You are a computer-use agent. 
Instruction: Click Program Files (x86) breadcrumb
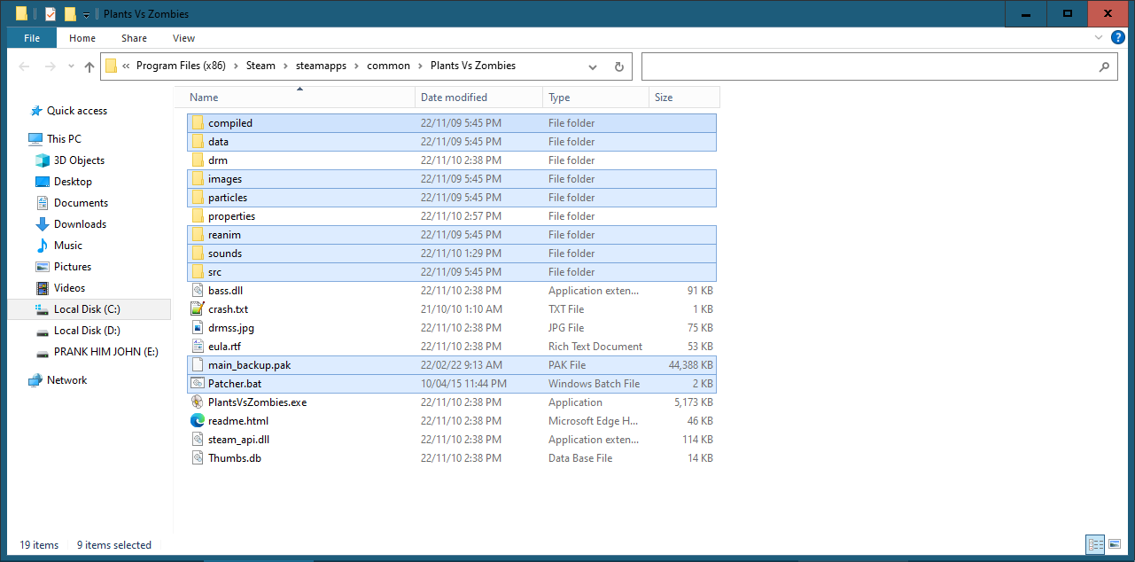181,66
